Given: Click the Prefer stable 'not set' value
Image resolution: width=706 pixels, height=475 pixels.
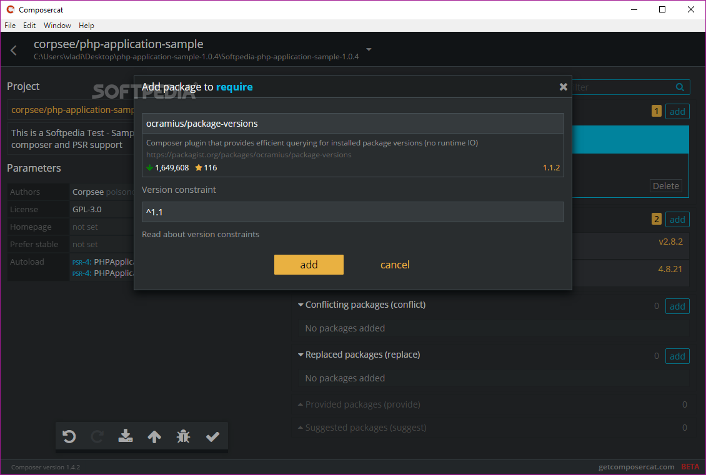Looking at the screenshot, I should click(x=85, y=244).
